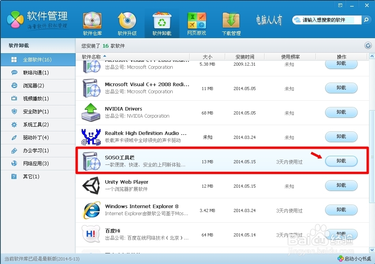Uninstall Microsoft Visual C++ 2008 Redistributable
The image size is (375, 264).
click(341, 88)
